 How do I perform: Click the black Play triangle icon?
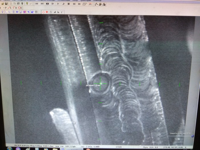click(x=58, y=4)
